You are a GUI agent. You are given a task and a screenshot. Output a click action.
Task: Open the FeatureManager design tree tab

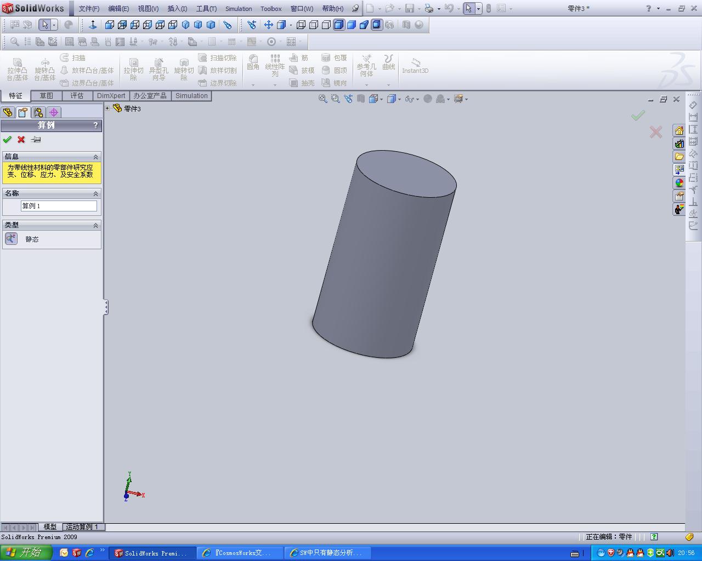pos(8,112)
